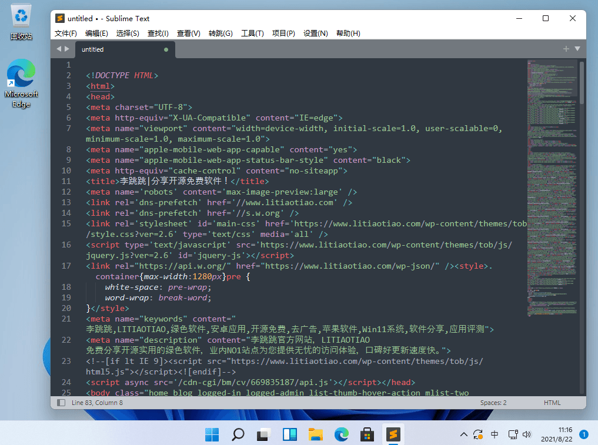Click line number 11 in gutter
This screenshot has width=598, height=445.
pos(66,181)
